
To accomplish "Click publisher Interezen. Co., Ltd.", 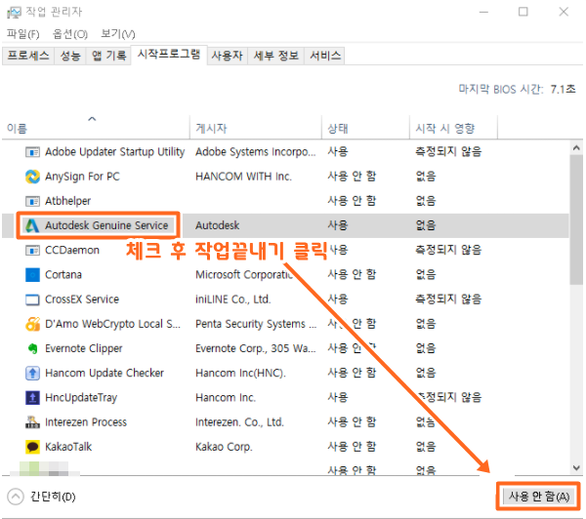I will (239, 422).
